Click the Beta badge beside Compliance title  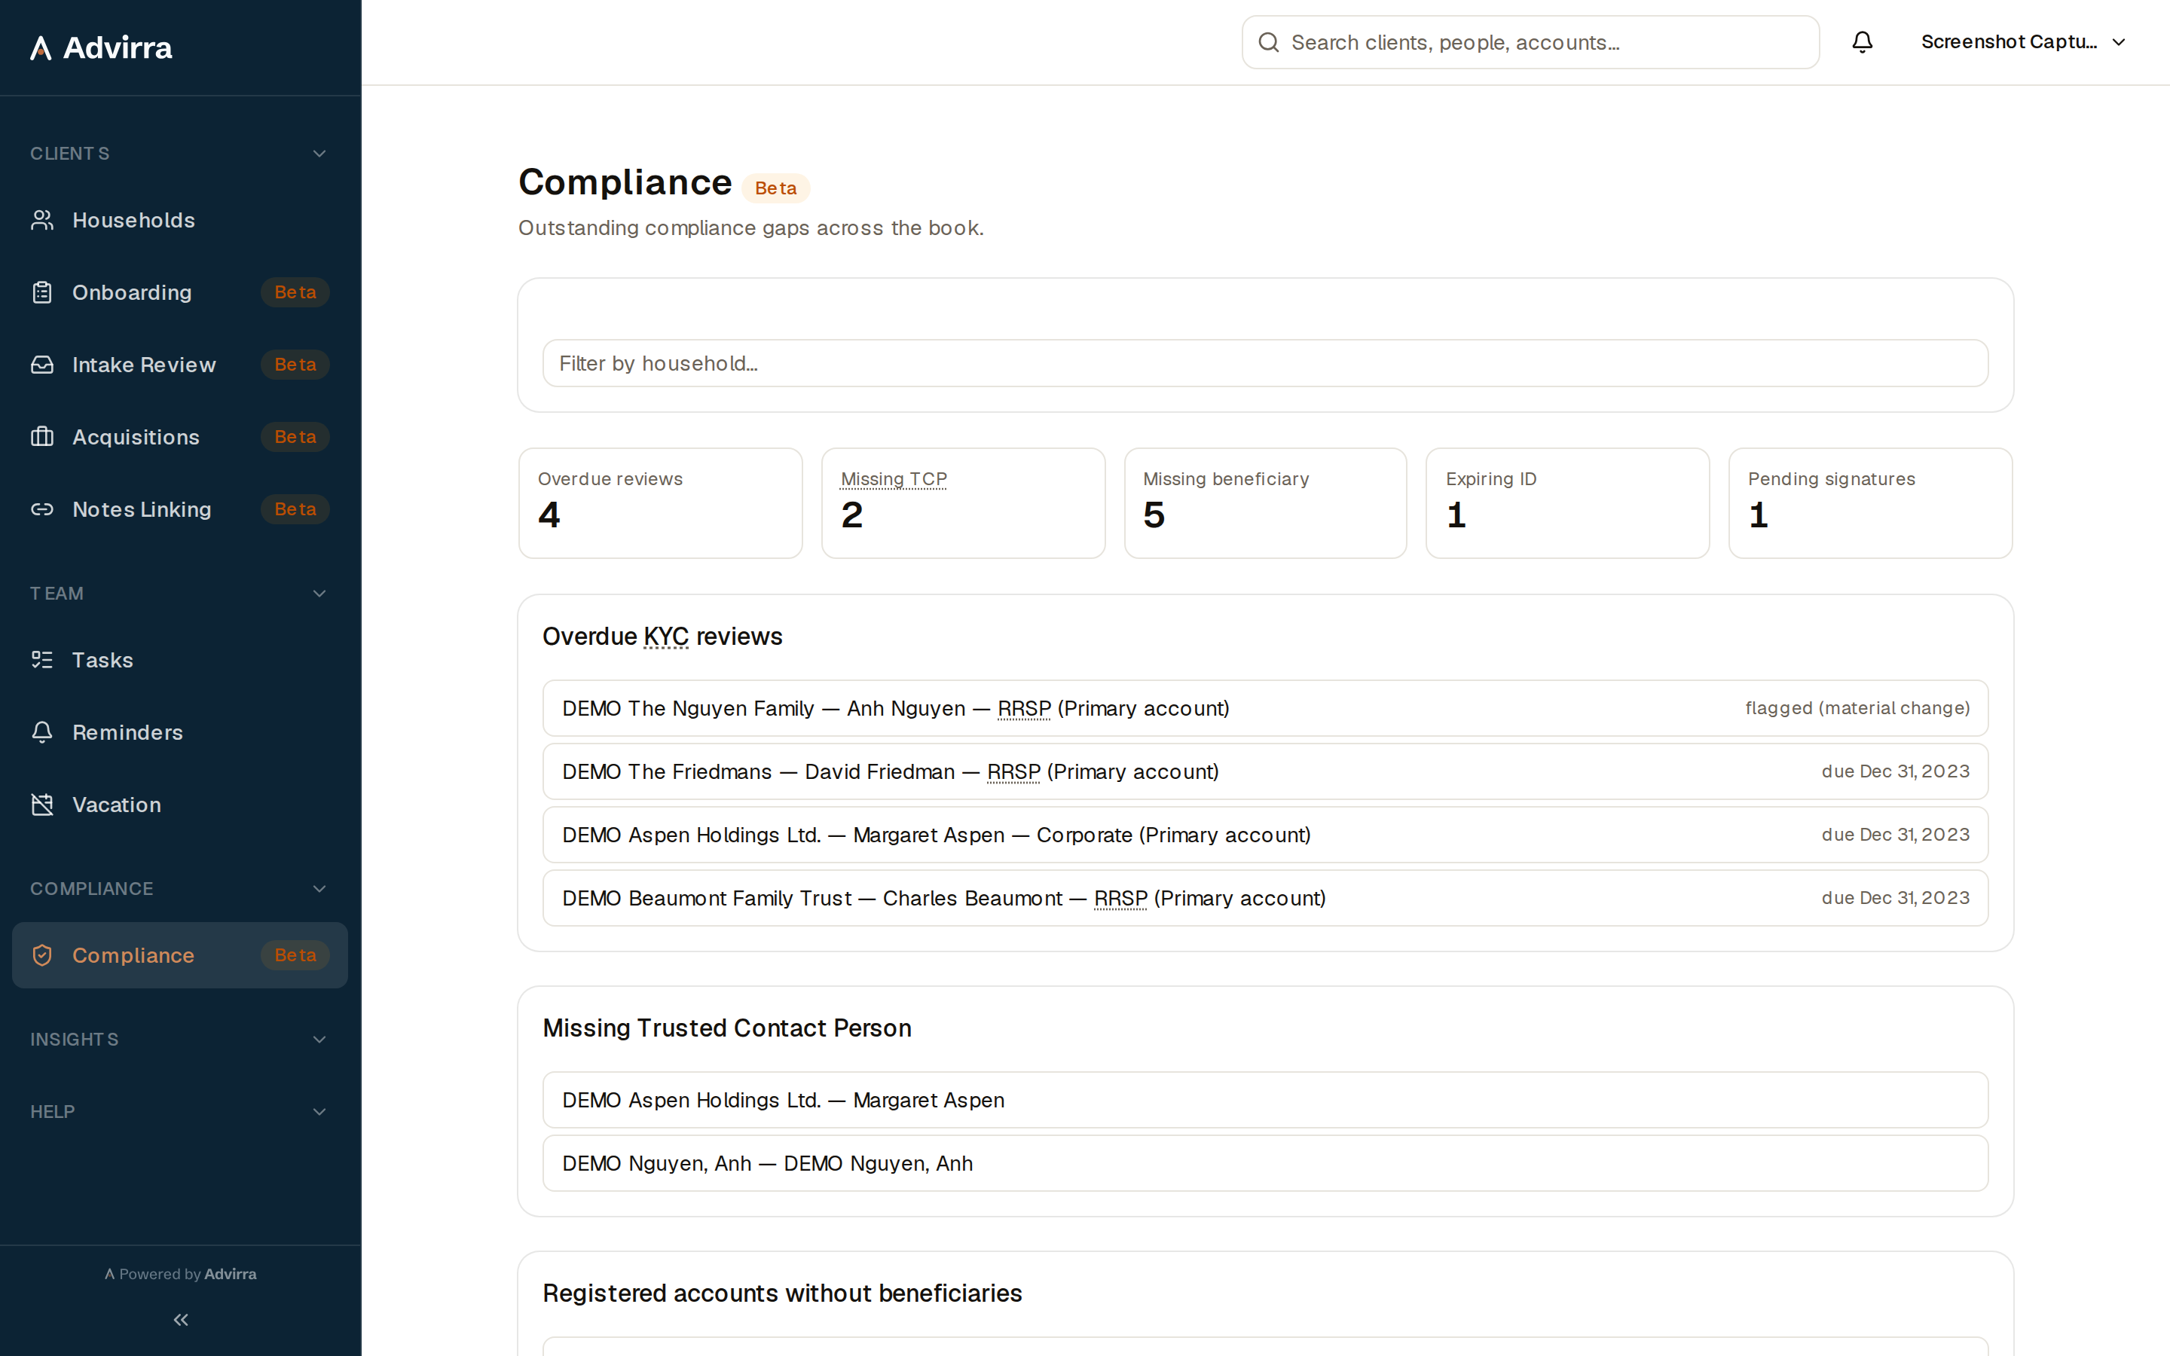tap(775, 188)
